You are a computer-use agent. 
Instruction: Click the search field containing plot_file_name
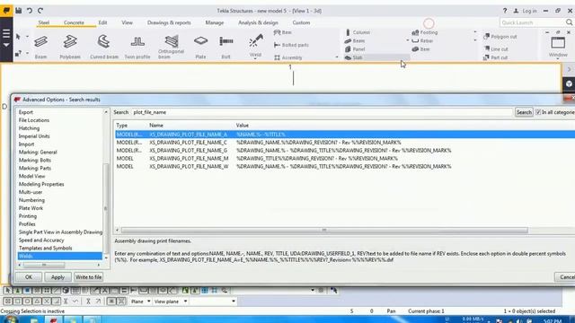(322, 112)
